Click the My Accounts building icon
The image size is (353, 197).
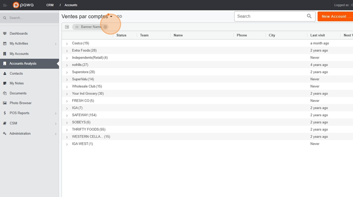pos(5,54)
